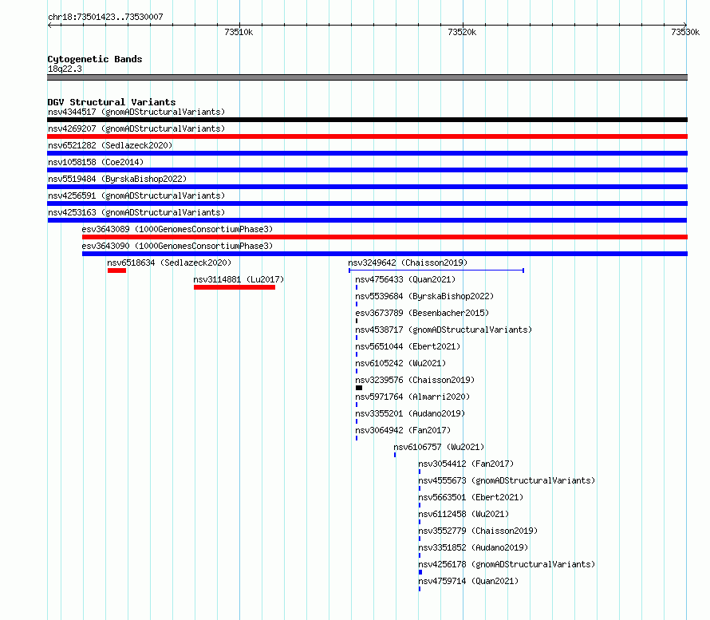The height and width of the screenshot is (620, 710).
Task: Select nsv4256178 gnomADStructuralVariants label
Action: tap(507, 564)
